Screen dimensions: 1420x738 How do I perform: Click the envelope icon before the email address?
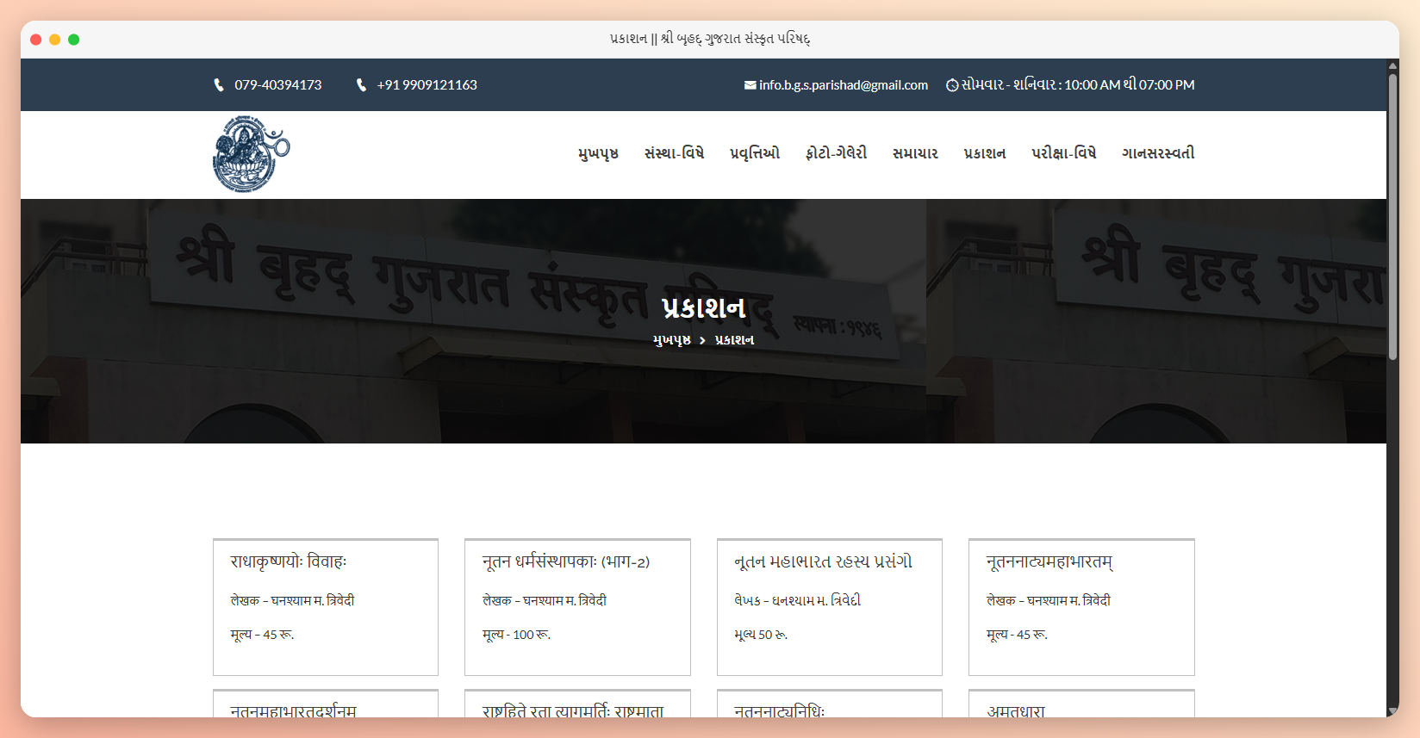[750, 85]
